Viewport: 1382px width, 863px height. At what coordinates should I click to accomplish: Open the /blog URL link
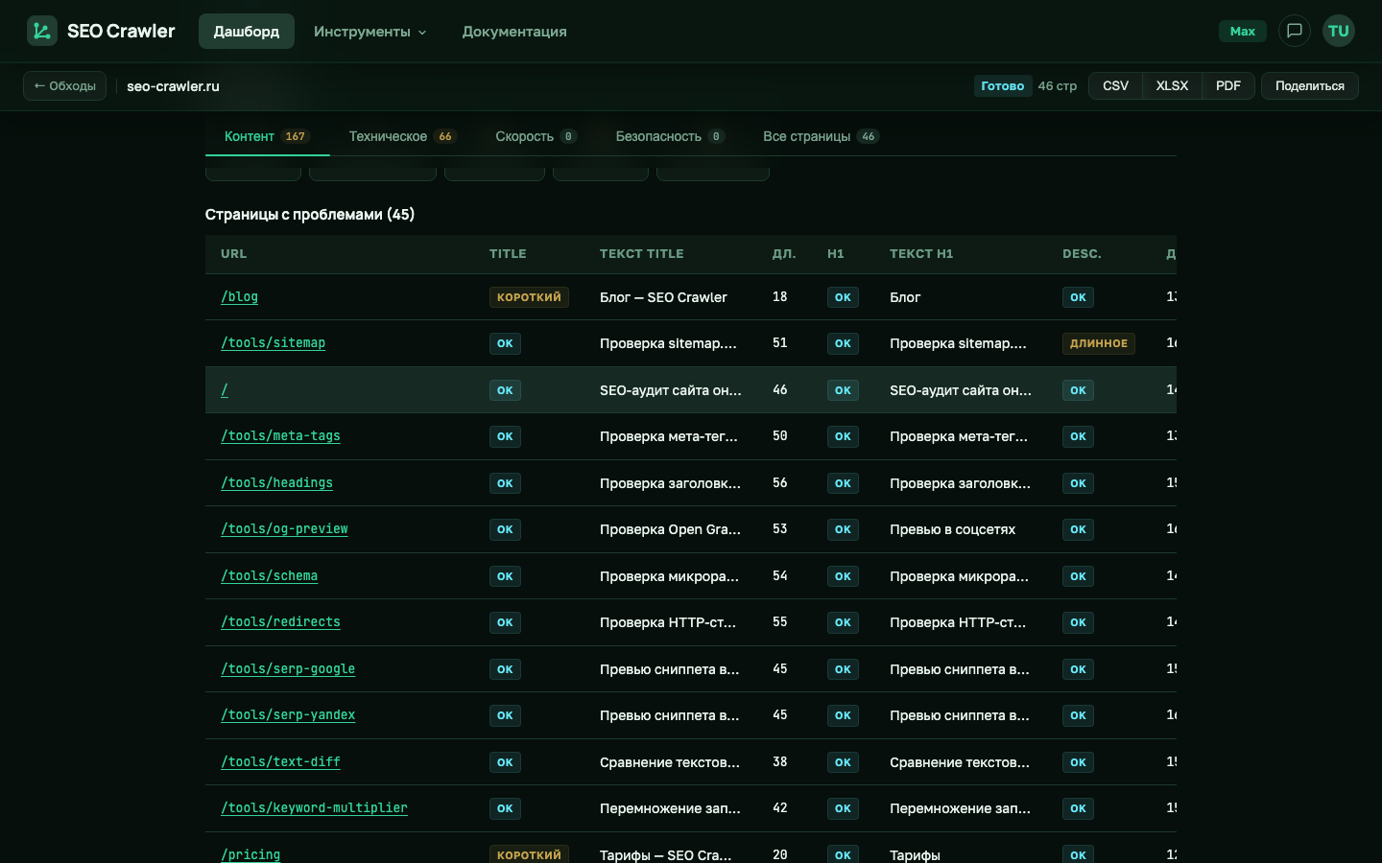[x=239, y=297]
